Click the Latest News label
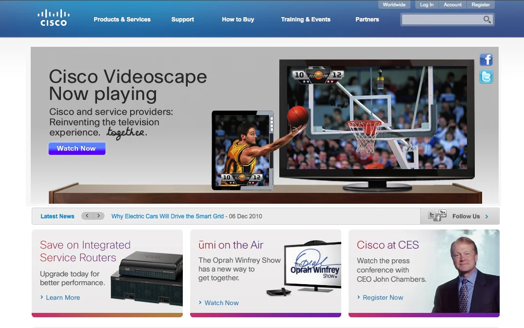Viewport: 524px width, 328px height. pos(58,216)
